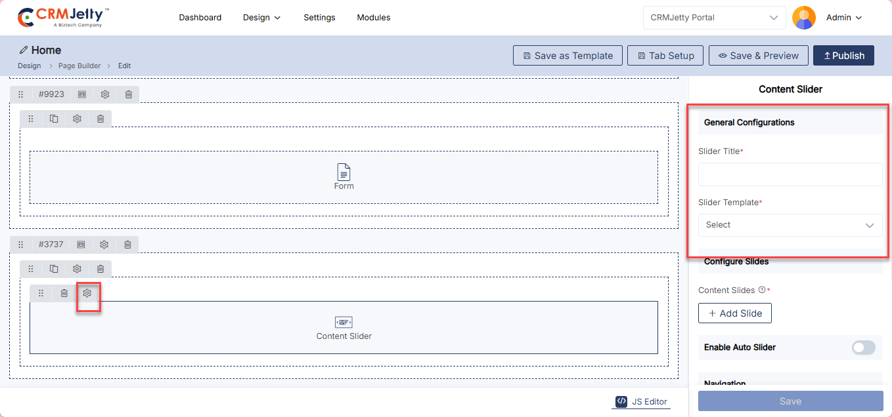Open settings for section #9923
This screenshot has height=417, width=892.
tap(105, 94)
